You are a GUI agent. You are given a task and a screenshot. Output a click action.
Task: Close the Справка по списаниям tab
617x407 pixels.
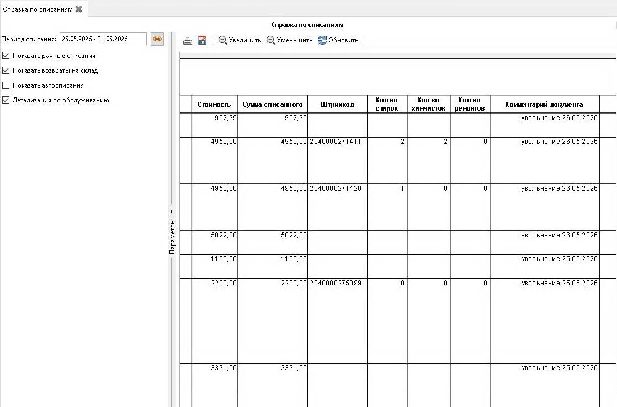pos(79,9)
